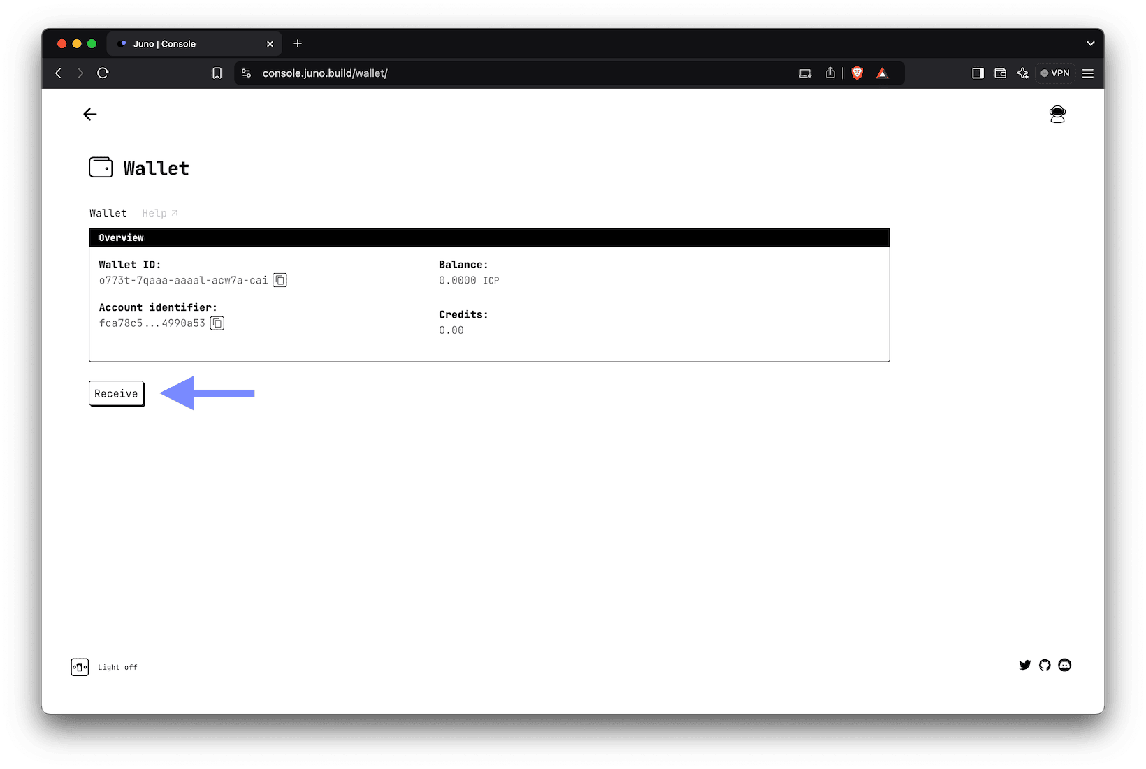Image resolution: width=1146 pixels, height=769 pixels.
Task: Open the site permissions icon in address bar
Action: 246,73
